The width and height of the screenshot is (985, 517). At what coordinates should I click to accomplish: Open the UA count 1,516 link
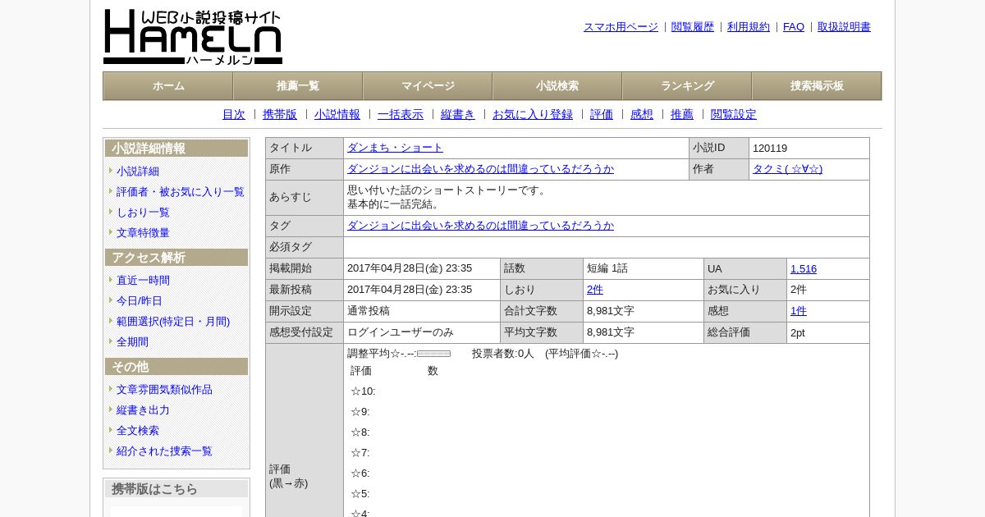(x=804, y=269)
